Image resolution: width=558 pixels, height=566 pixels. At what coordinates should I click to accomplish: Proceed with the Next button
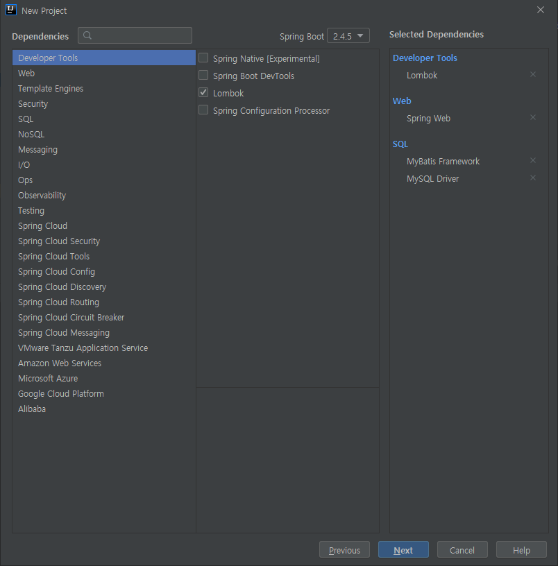tap(403, 550)
